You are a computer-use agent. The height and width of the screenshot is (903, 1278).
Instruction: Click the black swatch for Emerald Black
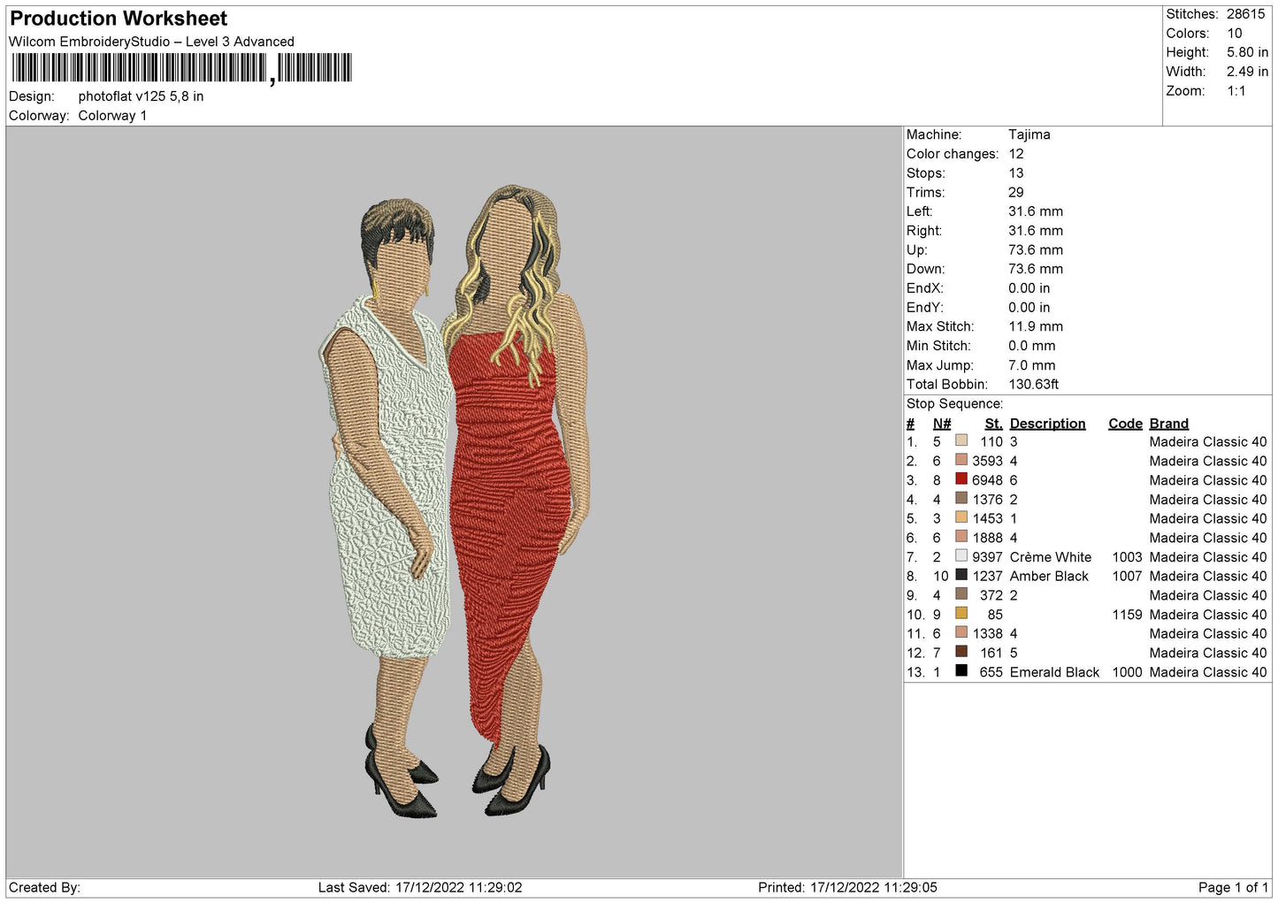point(961,671)
